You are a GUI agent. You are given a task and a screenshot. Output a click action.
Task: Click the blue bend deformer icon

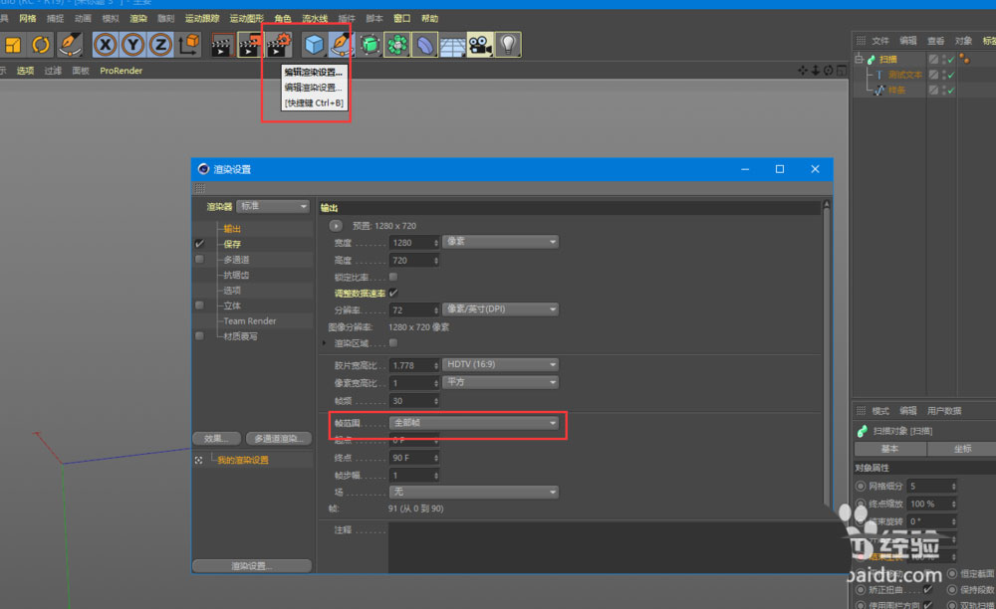425,45
